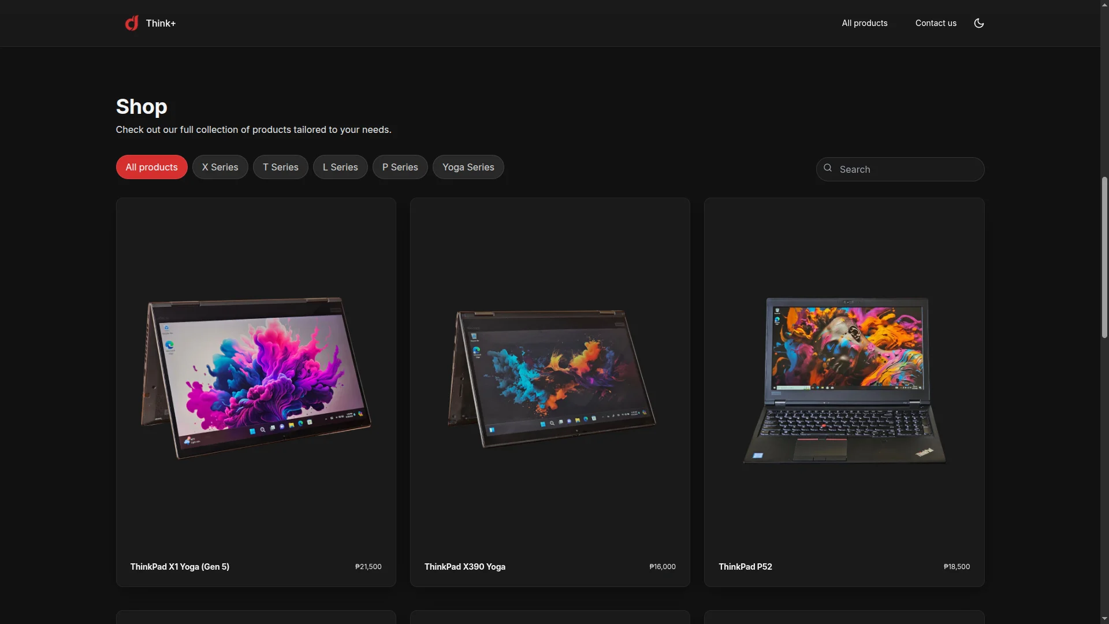Screen dimensions: 1109x624
Task: Toggle dark mode with the moon icon
Action: (x=979, y=23)
